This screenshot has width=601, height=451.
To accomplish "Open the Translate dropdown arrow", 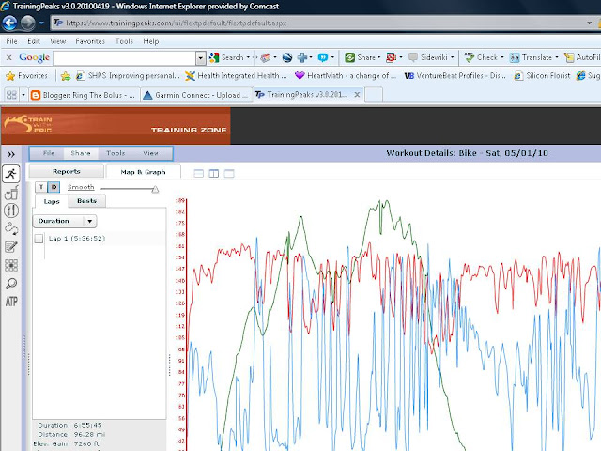I will pos(557,57).
